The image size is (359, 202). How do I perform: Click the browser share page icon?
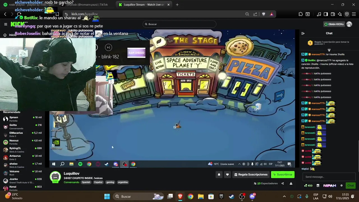pos(255,14)
